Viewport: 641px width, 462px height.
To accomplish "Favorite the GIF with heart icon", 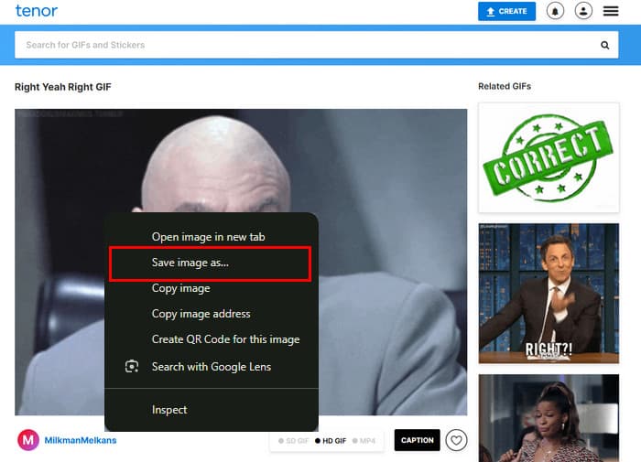I will pos(456,440).
